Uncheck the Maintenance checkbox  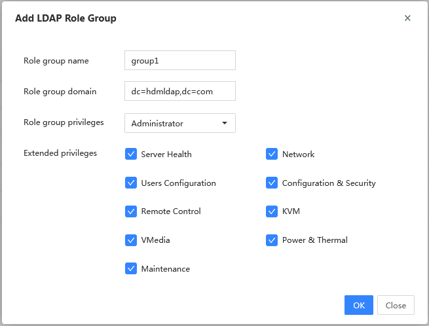click(131, 268)
